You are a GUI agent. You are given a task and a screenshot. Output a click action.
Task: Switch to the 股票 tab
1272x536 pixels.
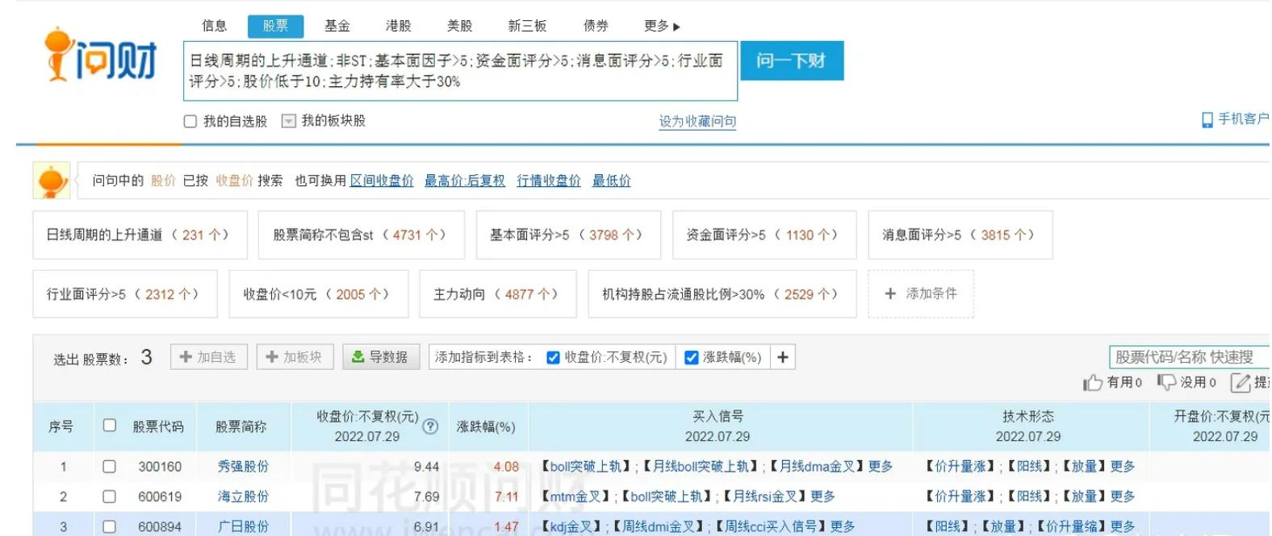pyautogui.click(x=275, y=26)
